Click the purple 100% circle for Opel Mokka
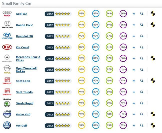The height and width of the screenshot is (133, 162). pos(123,69)
